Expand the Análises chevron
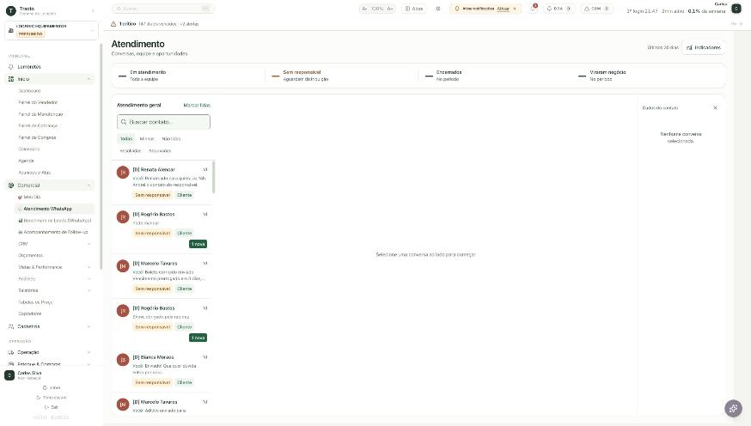751x426 pixels. coord(89,278)
